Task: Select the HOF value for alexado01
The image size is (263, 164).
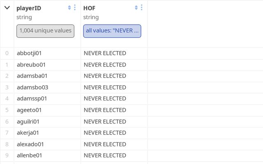Action: [105, 144]
